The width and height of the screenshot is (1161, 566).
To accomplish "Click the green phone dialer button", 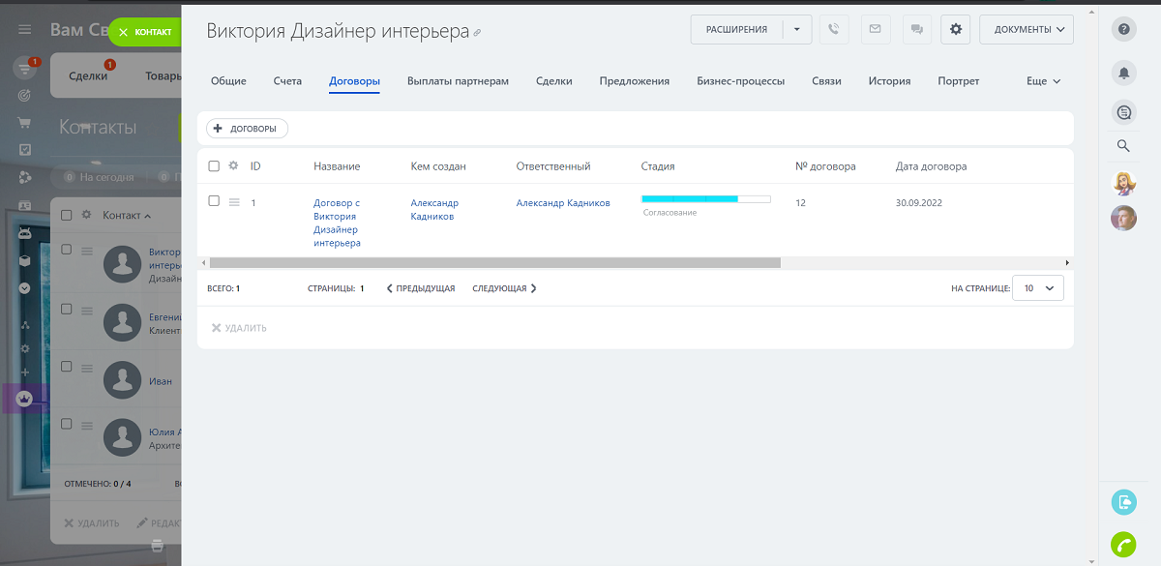I will [x=1123, y=545].
